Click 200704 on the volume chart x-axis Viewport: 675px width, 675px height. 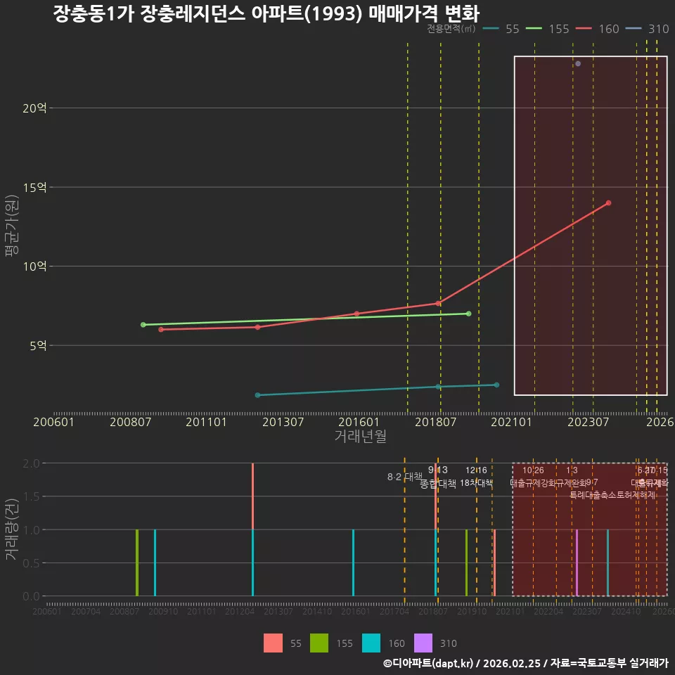[86, 611]
